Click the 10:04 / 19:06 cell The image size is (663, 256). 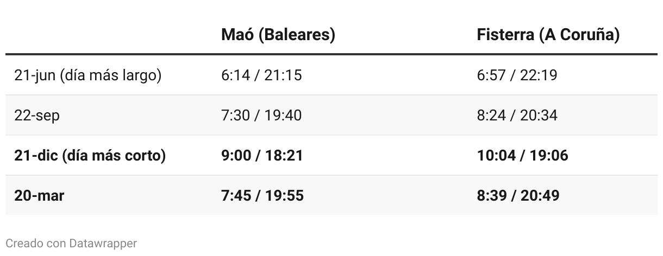(x=522, y=156)
